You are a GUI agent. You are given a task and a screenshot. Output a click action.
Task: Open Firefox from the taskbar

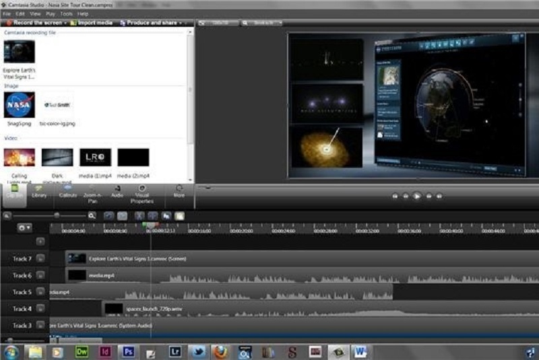(221, 352)
